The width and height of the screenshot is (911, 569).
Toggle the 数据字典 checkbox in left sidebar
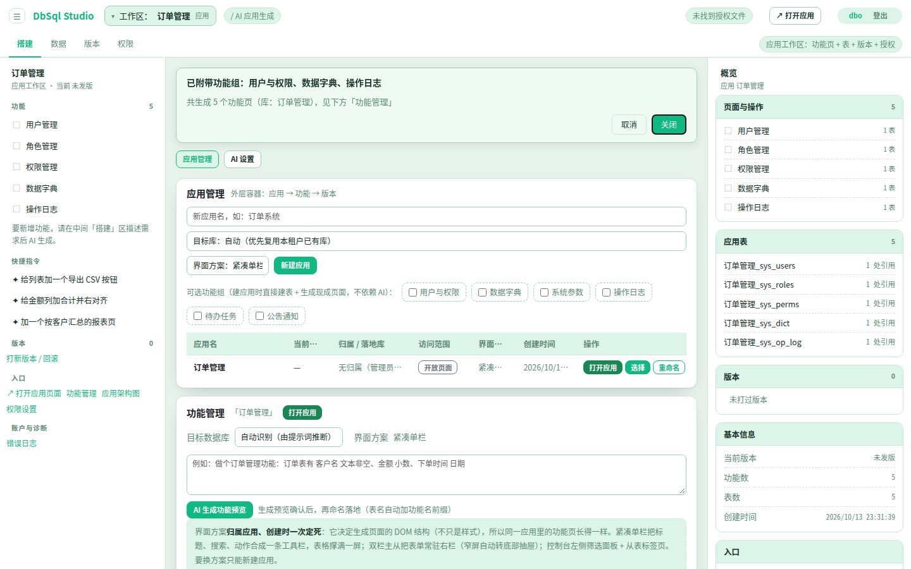(17, 188)
